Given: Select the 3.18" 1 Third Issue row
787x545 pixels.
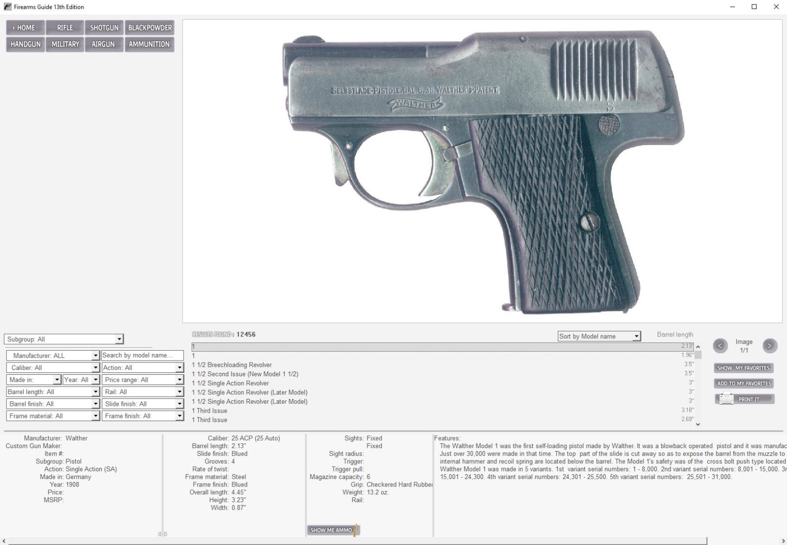Looking at the screenshot, I should click(442, 411).
